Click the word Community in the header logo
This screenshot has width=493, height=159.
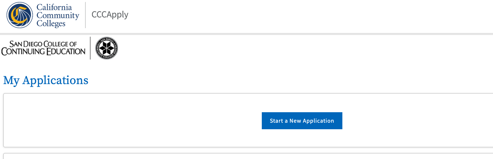click(x=58, y=15)
